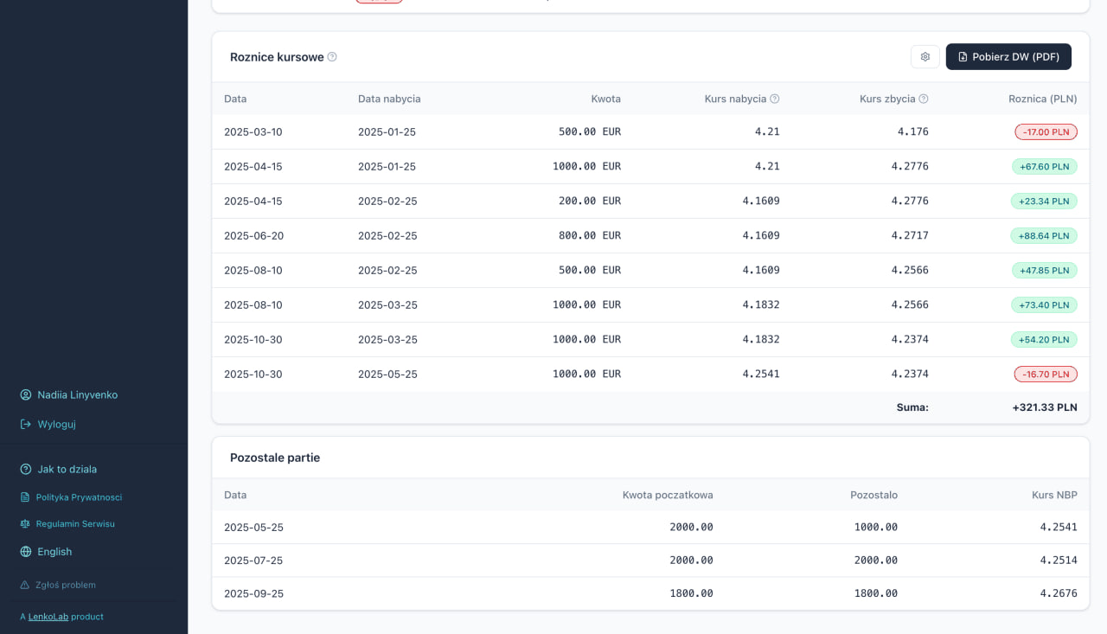Click the 1800.00 Kwota poczatkowa value
1107x634 pixels.
692,593
